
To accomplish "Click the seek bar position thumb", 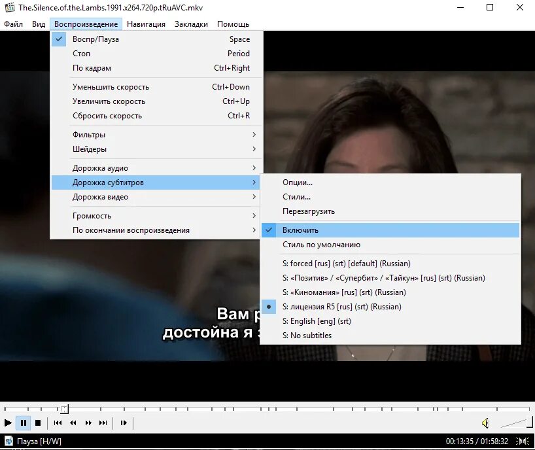I will (x=64, y=408).
